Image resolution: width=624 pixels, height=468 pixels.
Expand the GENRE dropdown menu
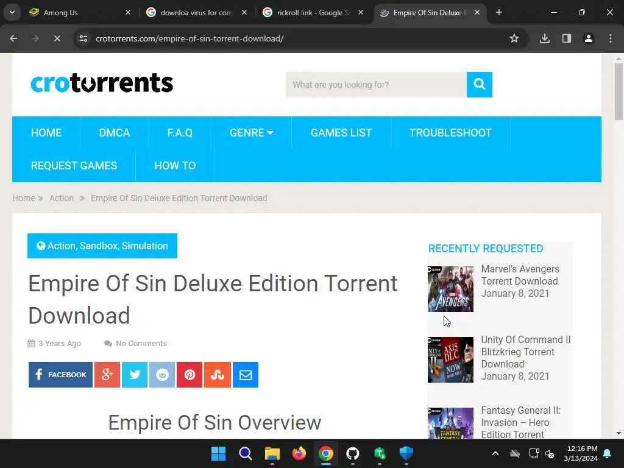(x=251, y=133)
